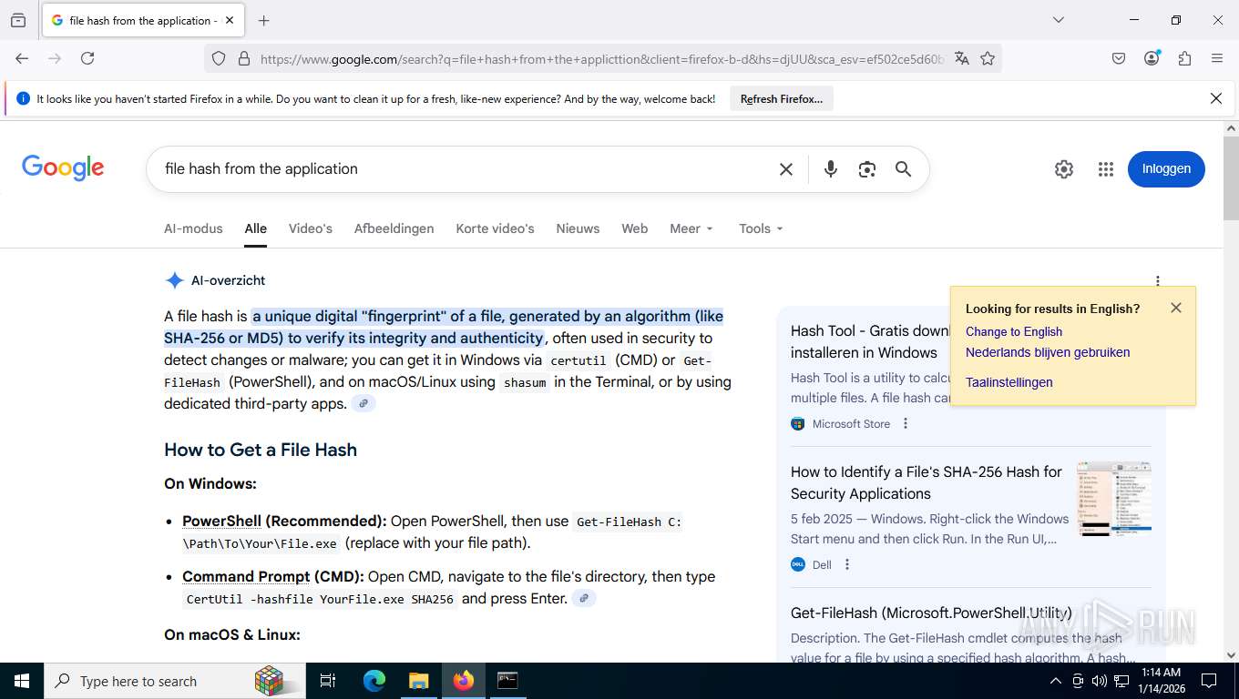Click the Windows taskbar search box
The image size is (1239, 699).
coord(175,681)
